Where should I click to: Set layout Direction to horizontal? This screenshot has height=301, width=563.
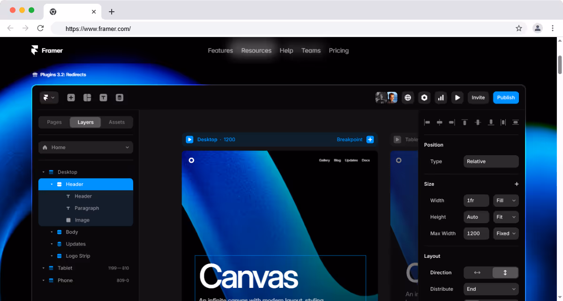click(478, 272)
